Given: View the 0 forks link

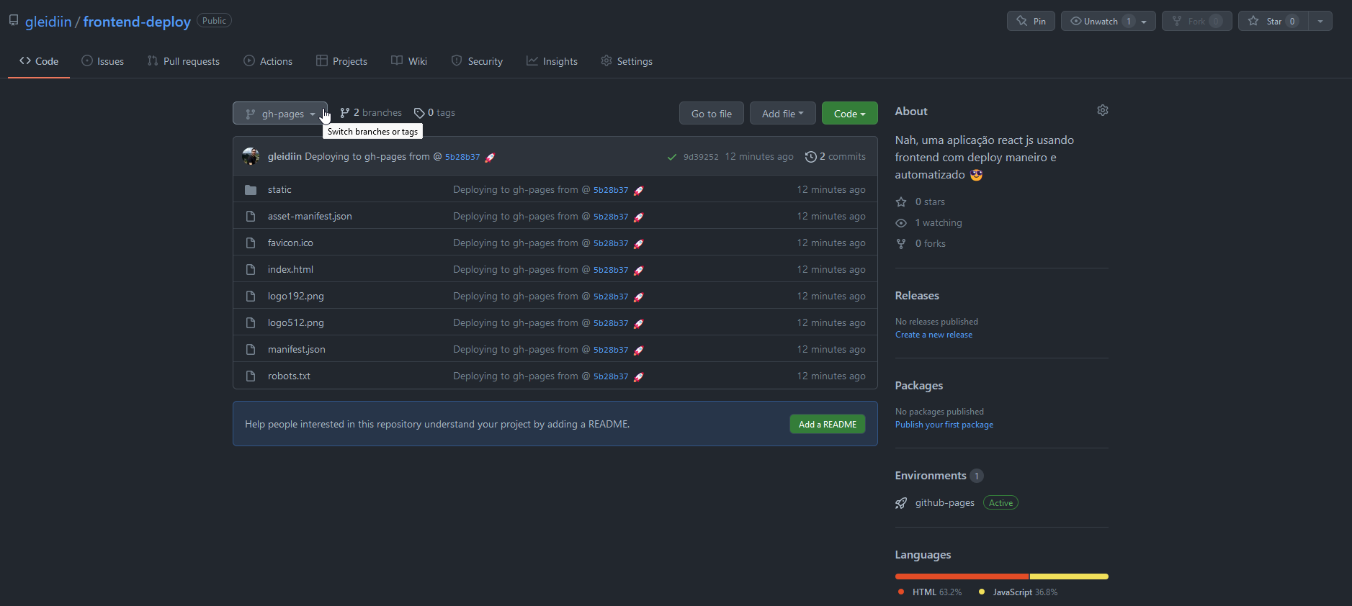Looking at the screenshot, I should click(921, 243).
